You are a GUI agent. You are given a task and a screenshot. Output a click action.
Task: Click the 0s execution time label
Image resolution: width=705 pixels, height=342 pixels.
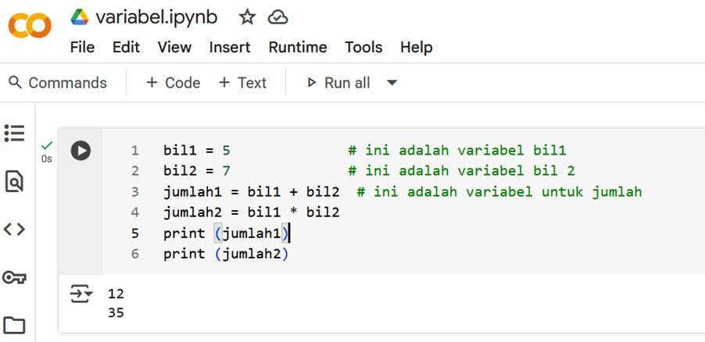(47, 159)
